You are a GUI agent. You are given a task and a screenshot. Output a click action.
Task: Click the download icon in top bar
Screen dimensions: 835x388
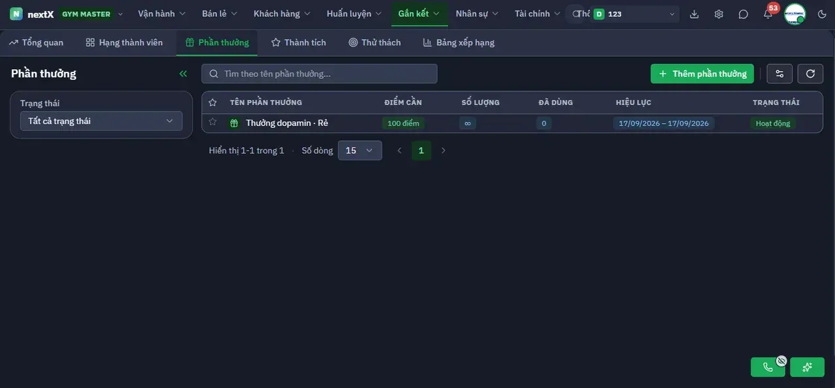click(694, 14)
